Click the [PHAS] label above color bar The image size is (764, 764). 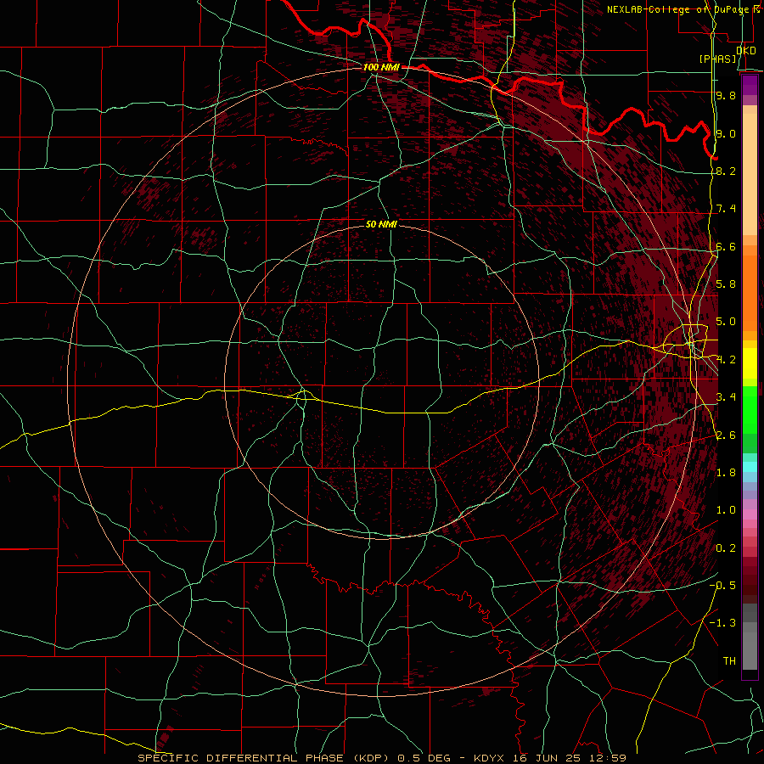[717, 59]
